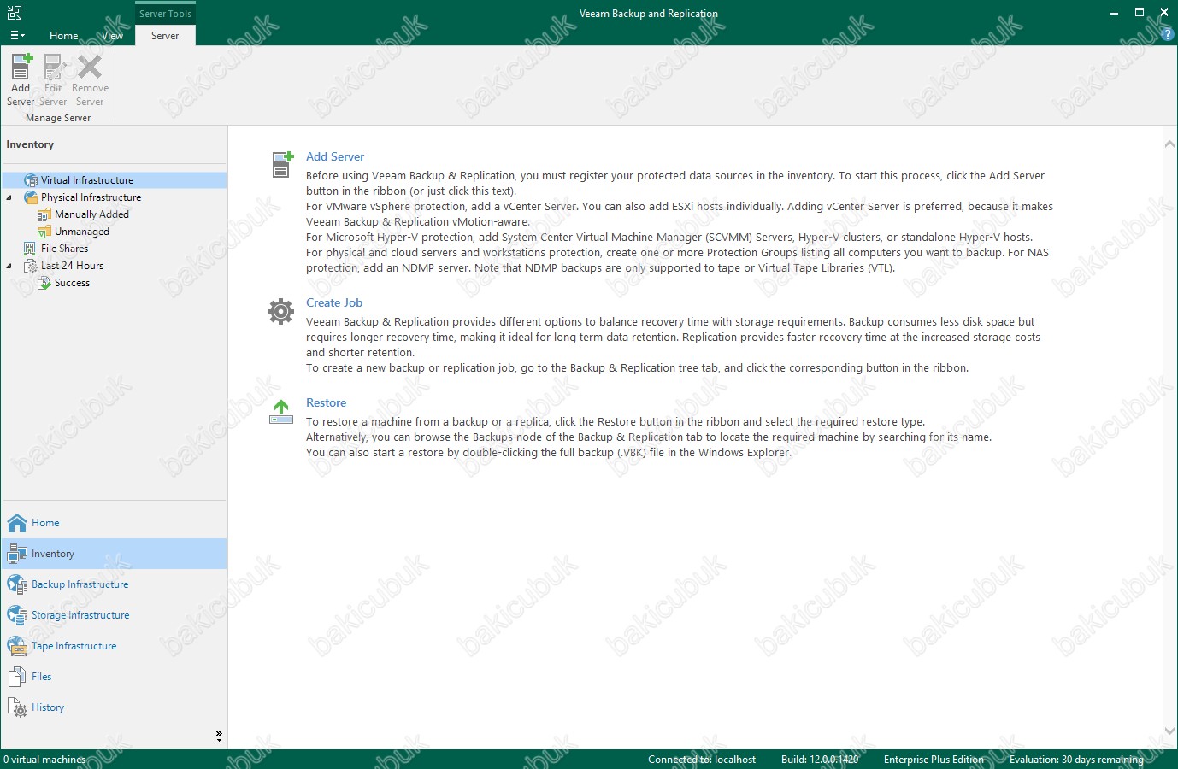The image size is (1178, 769).
Task: Click the Backup Infrastructure navigation icon
Action: tap(17, 584)
